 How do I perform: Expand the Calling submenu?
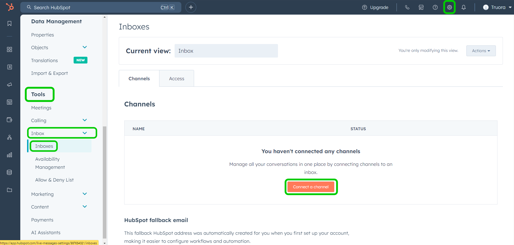[85, 120]
